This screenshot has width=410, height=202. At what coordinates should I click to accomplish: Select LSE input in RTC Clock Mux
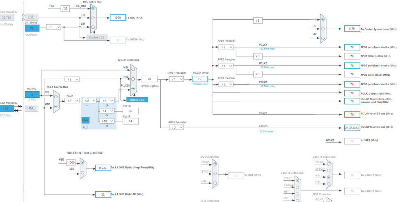point(93,18)
